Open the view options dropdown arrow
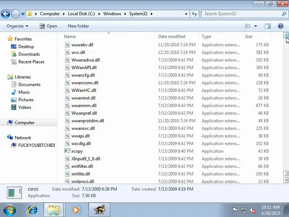 pyautogui.click(x=255, y=26)
